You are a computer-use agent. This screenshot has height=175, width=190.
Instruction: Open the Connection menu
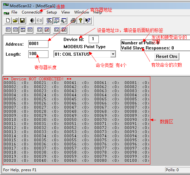(x=32, y=12)
